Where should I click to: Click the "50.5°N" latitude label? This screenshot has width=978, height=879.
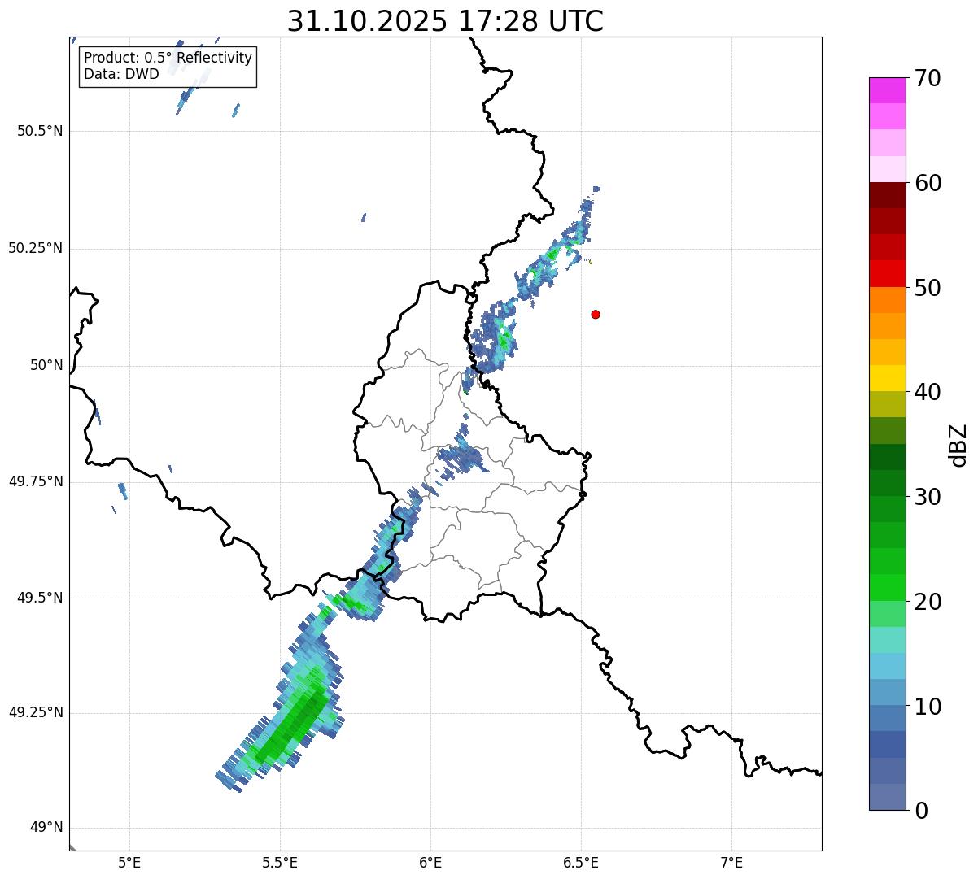pos(40,131)
